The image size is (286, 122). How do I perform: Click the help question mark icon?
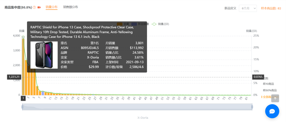tap(34, 7)
